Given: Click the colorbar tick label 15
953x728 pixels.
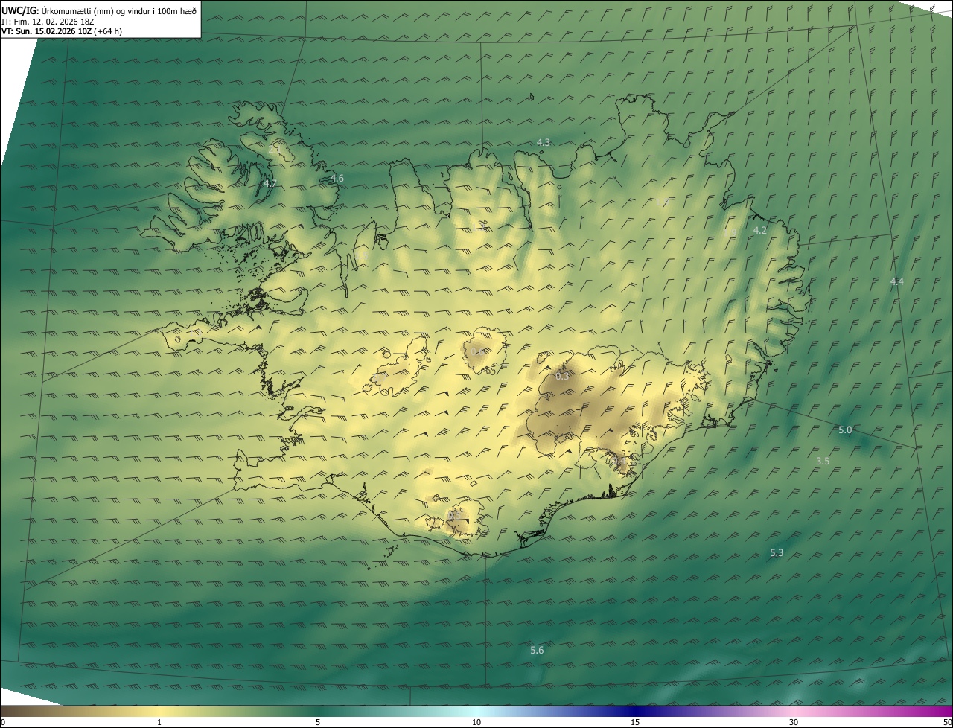Looking at the screenshot, I should (635, 722).
